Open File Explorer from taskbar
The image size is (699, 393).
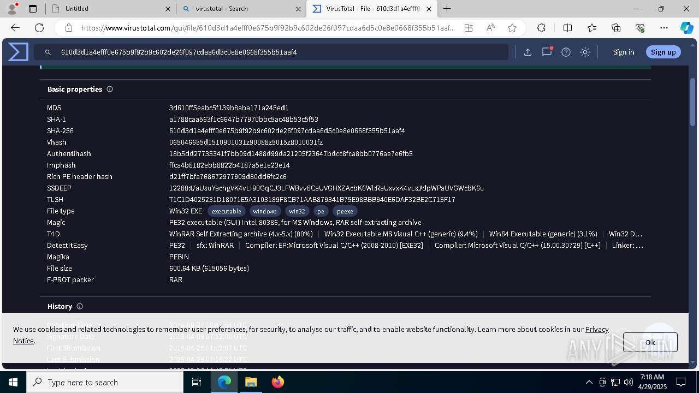click(x=251, y=382)
